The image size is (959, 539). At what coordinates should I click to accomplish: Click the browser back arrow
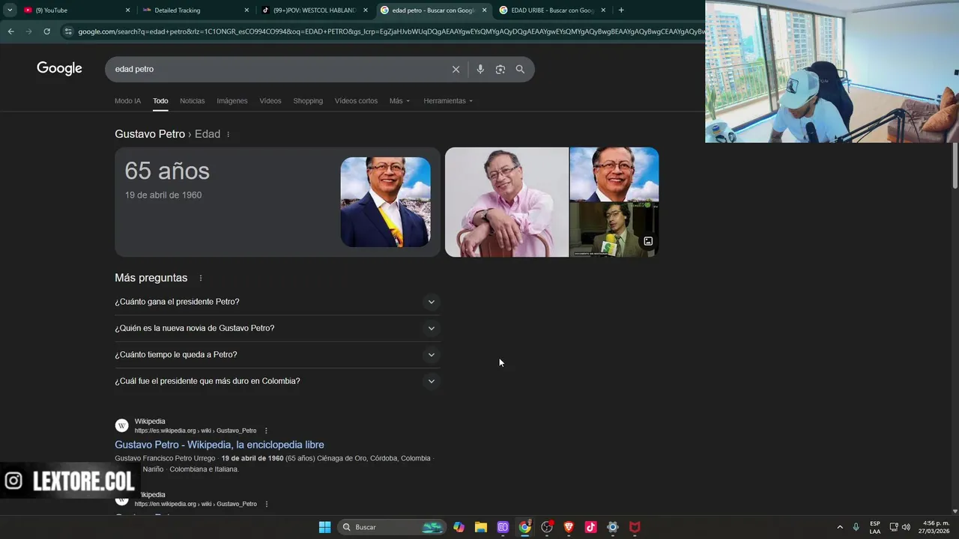(x=10, y=31)
